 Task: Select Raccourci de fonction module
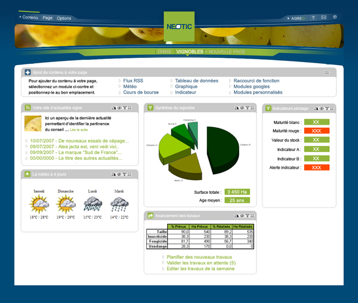(x=257, y=81)
